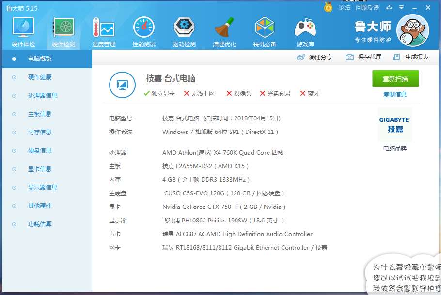Minimize the 鲁大师 window
This screenshot has height=295, width=441.
[x=414, y=8]
